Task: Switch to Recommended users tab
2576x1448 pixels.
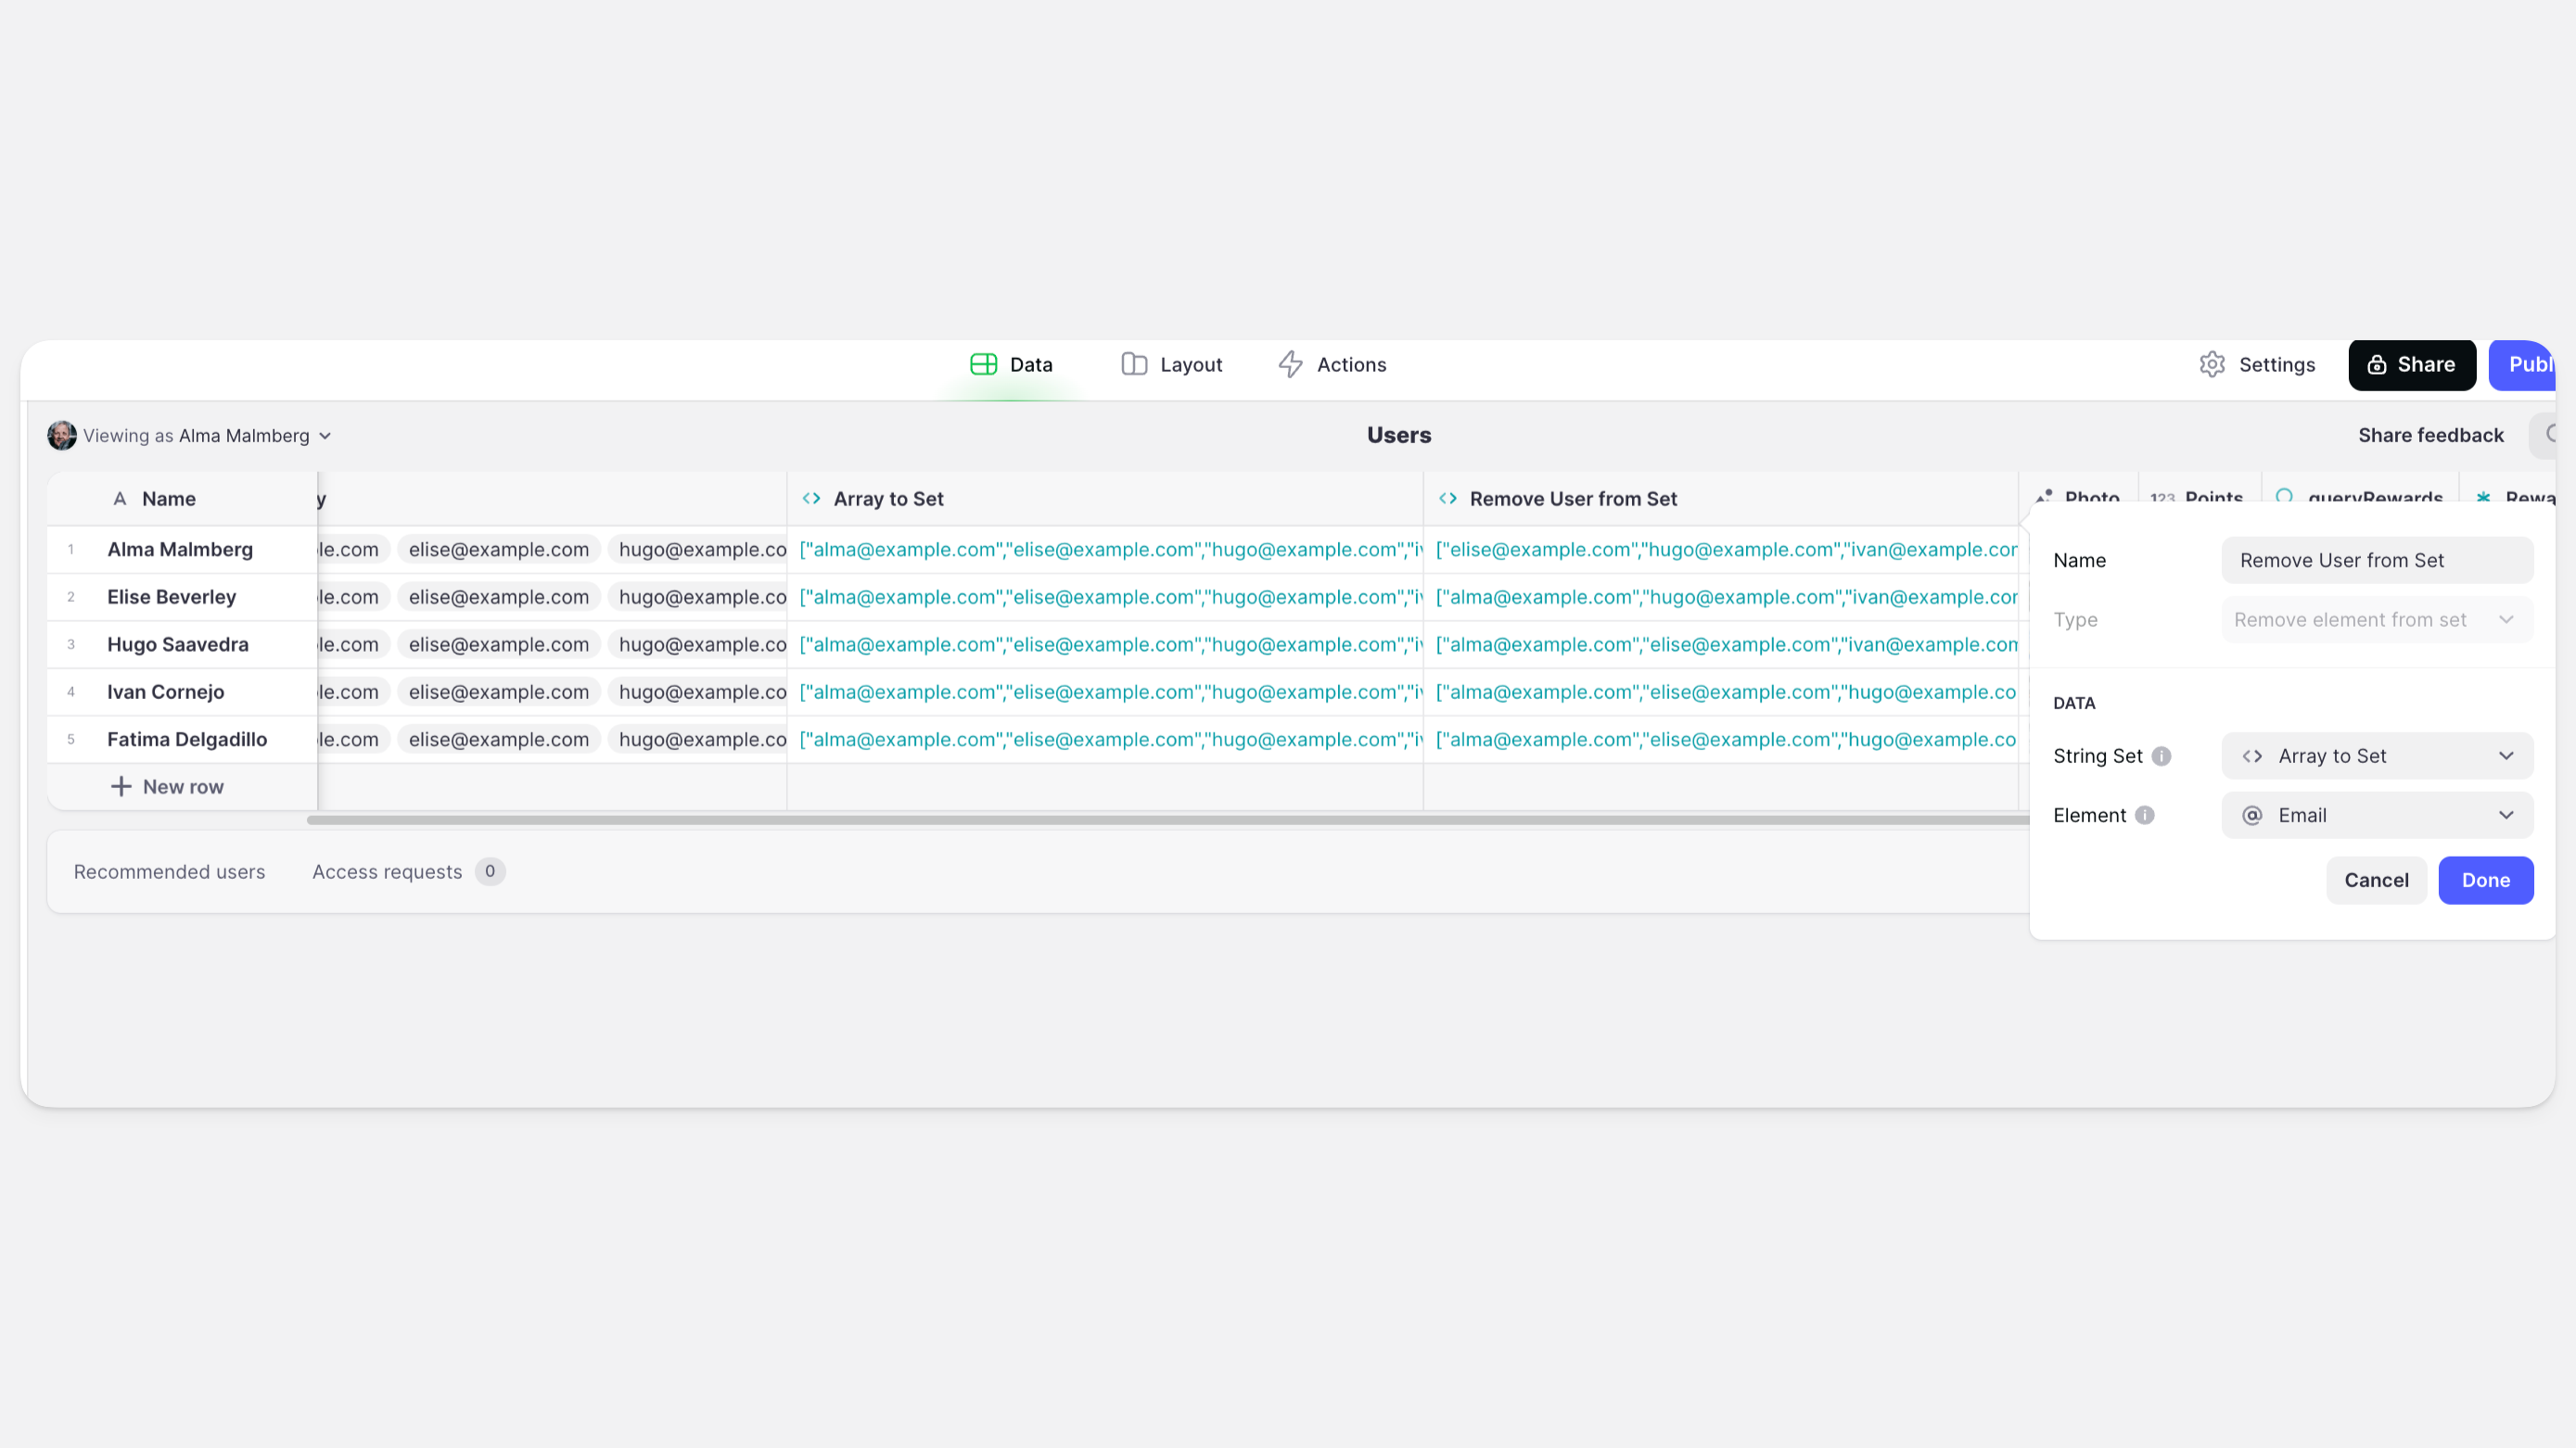Action: pyautogui.click(x=169, y=871)
